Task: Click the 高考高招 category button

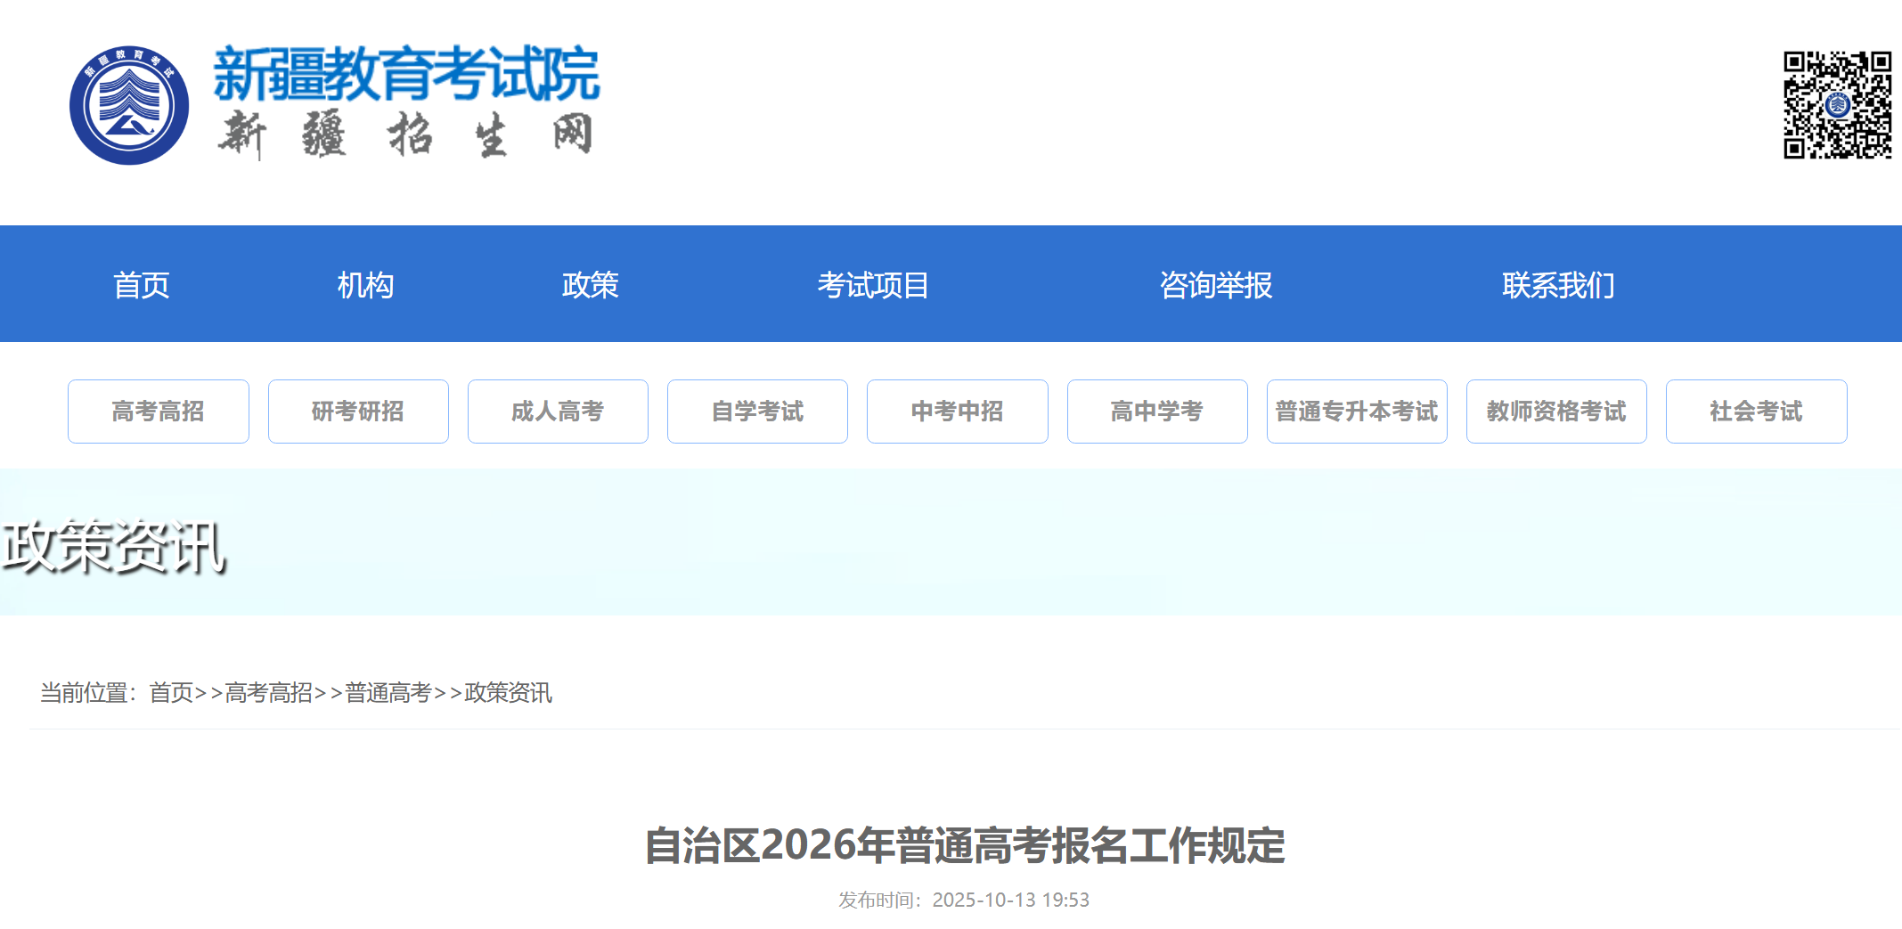Action: (159, 412)
